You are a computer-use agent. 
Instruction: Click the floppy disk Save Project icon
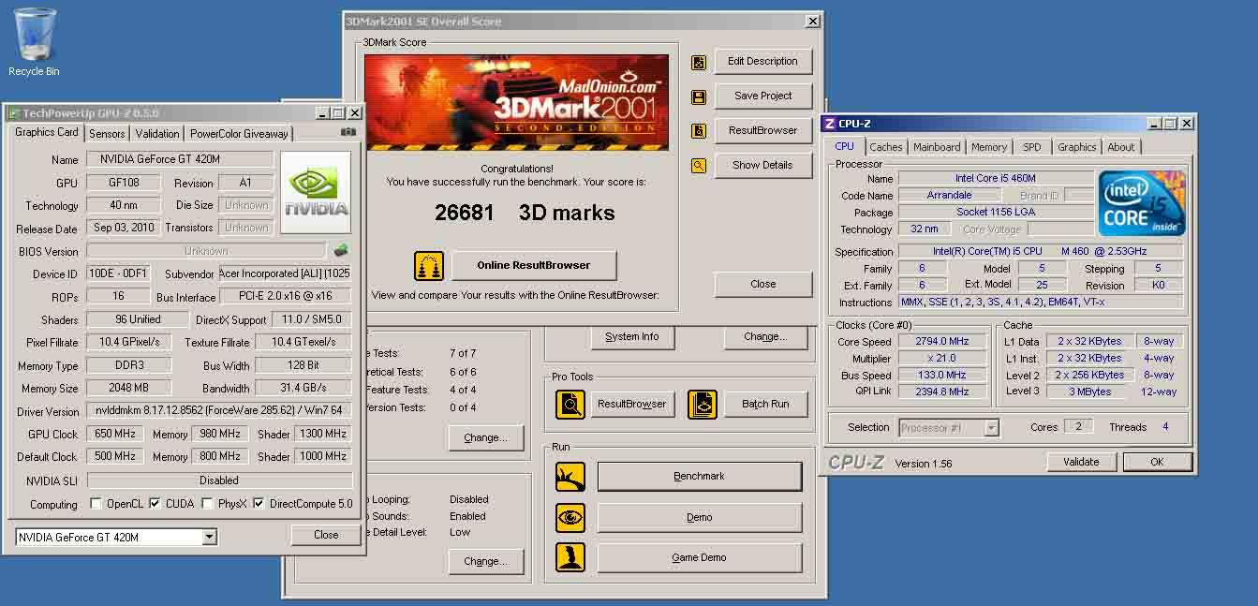click(699, 96)
